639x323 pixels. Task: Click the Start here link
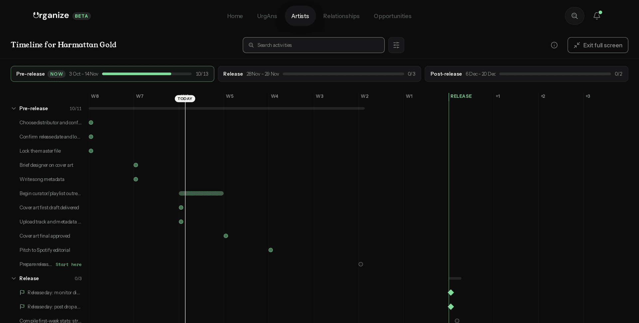coord(69,265)
